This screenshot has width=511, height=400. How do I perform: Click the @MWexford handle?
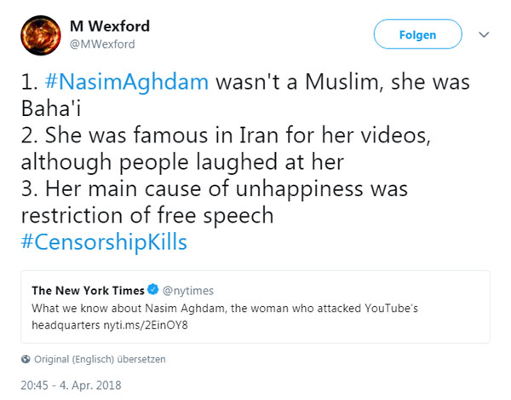(x=102, y=43)
